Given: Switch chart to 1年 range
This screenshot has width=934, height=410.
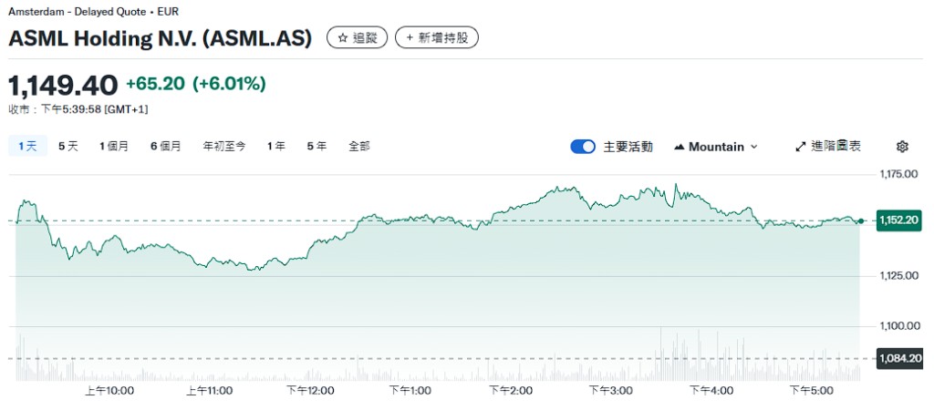Looking at the screenshot, I should coord(276,146).
